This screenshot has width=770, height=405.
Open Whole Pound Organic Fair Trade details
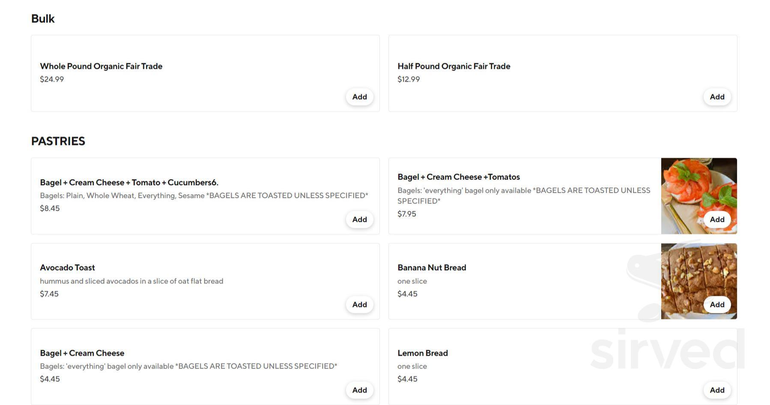coord(101,66)
